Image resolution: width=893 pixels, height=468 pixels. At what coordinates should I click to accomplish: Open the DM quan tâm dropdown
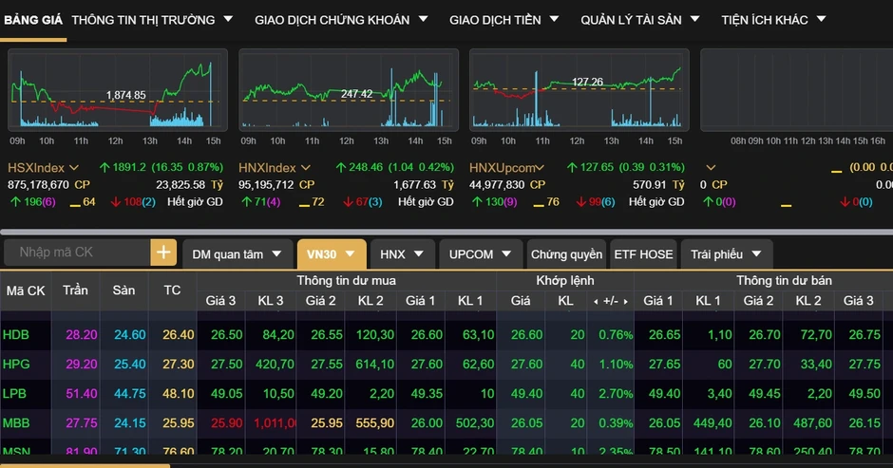coord(237,254)
